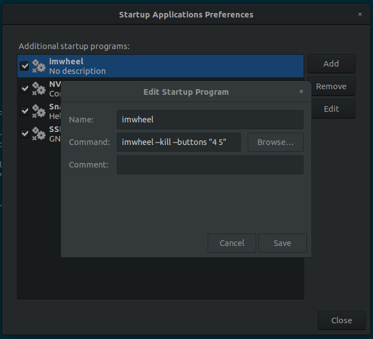The height and width of the screenshot is (339, 373).
Task: Cancel the Edit Startup Program dialog
Action: pos(232,243)
